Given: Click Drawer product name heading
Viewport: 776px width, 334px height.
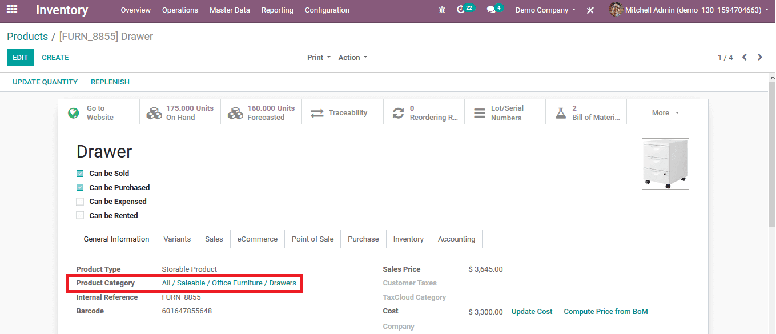Looking at the screenshot, I should pyautogui.click(x=104, y=151).
